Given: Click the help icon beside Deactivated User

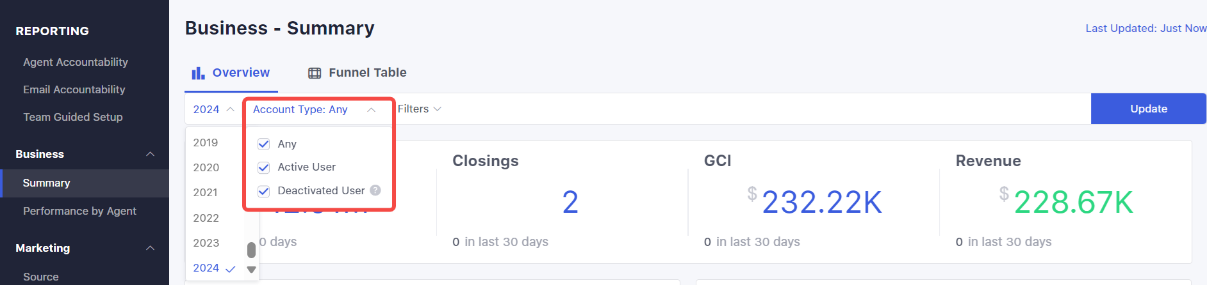Looking at the screenshot, I should [x=375, y=190].
